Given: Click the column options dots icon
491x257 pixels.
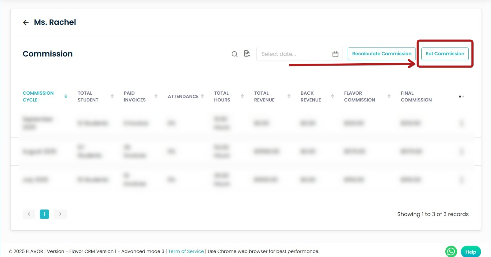Looking at the screenshot, I should pyautogui.click(x=461, y=97).
